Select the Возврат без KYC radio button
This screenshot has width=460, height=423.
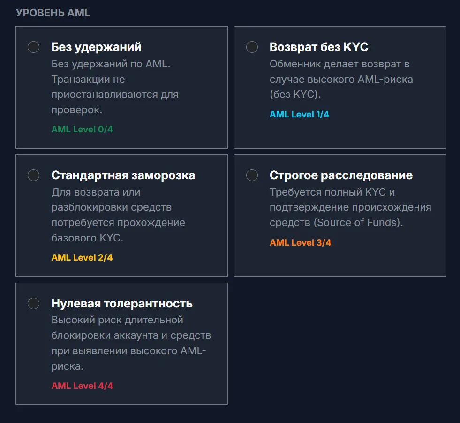pyautogui.click(x=252, y=47)
